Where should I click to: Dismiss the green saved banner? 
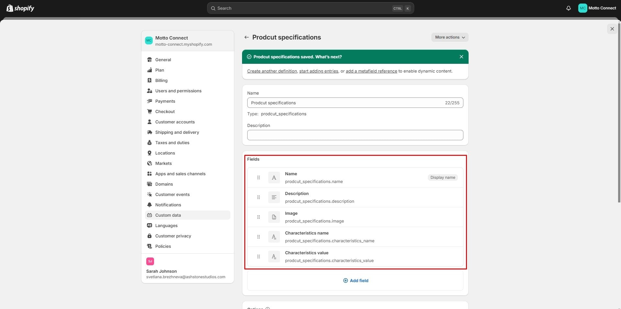pos(461,57)
